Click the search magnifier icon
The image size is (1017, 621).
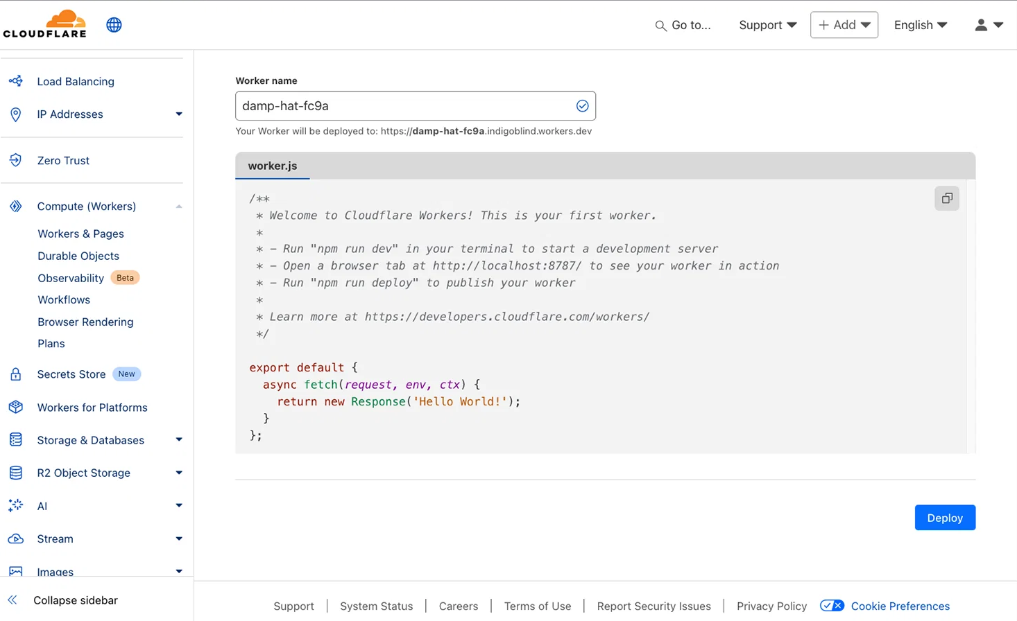[660, 26]
